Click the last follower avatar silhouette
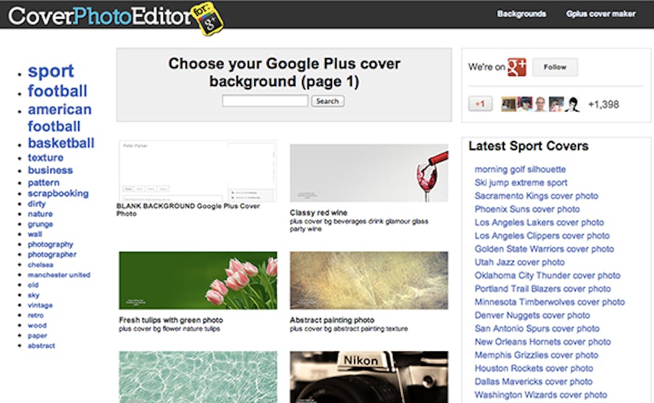 [572, 105]
